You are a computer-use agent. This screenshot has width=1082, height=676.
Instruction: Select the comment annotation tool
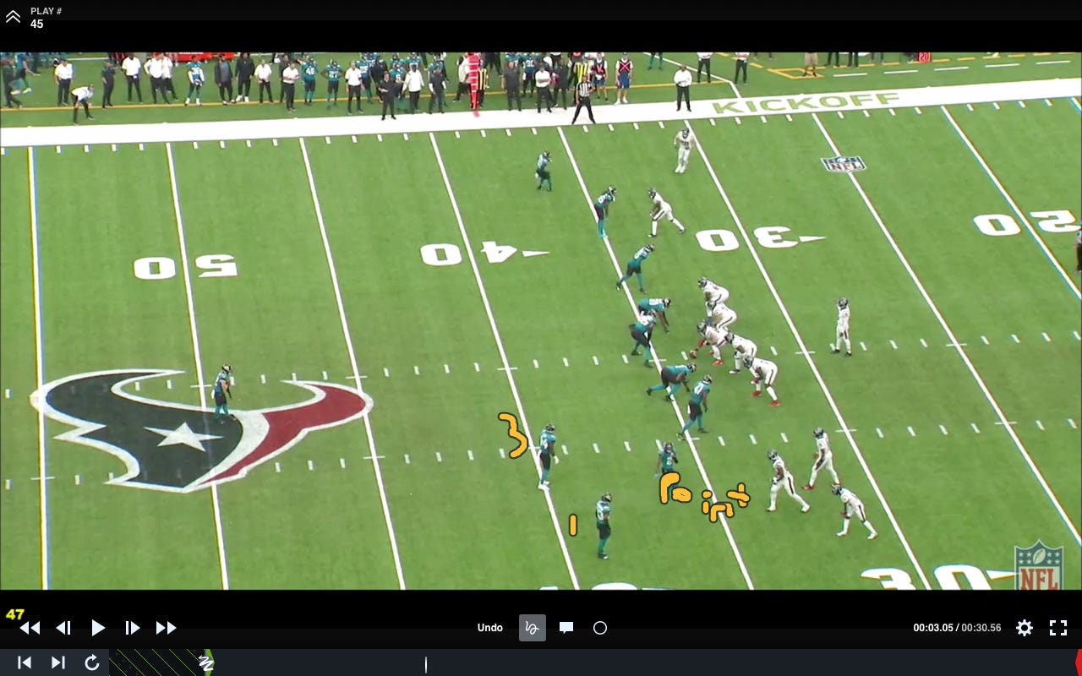pyautogui.click(x=566, y=628)
